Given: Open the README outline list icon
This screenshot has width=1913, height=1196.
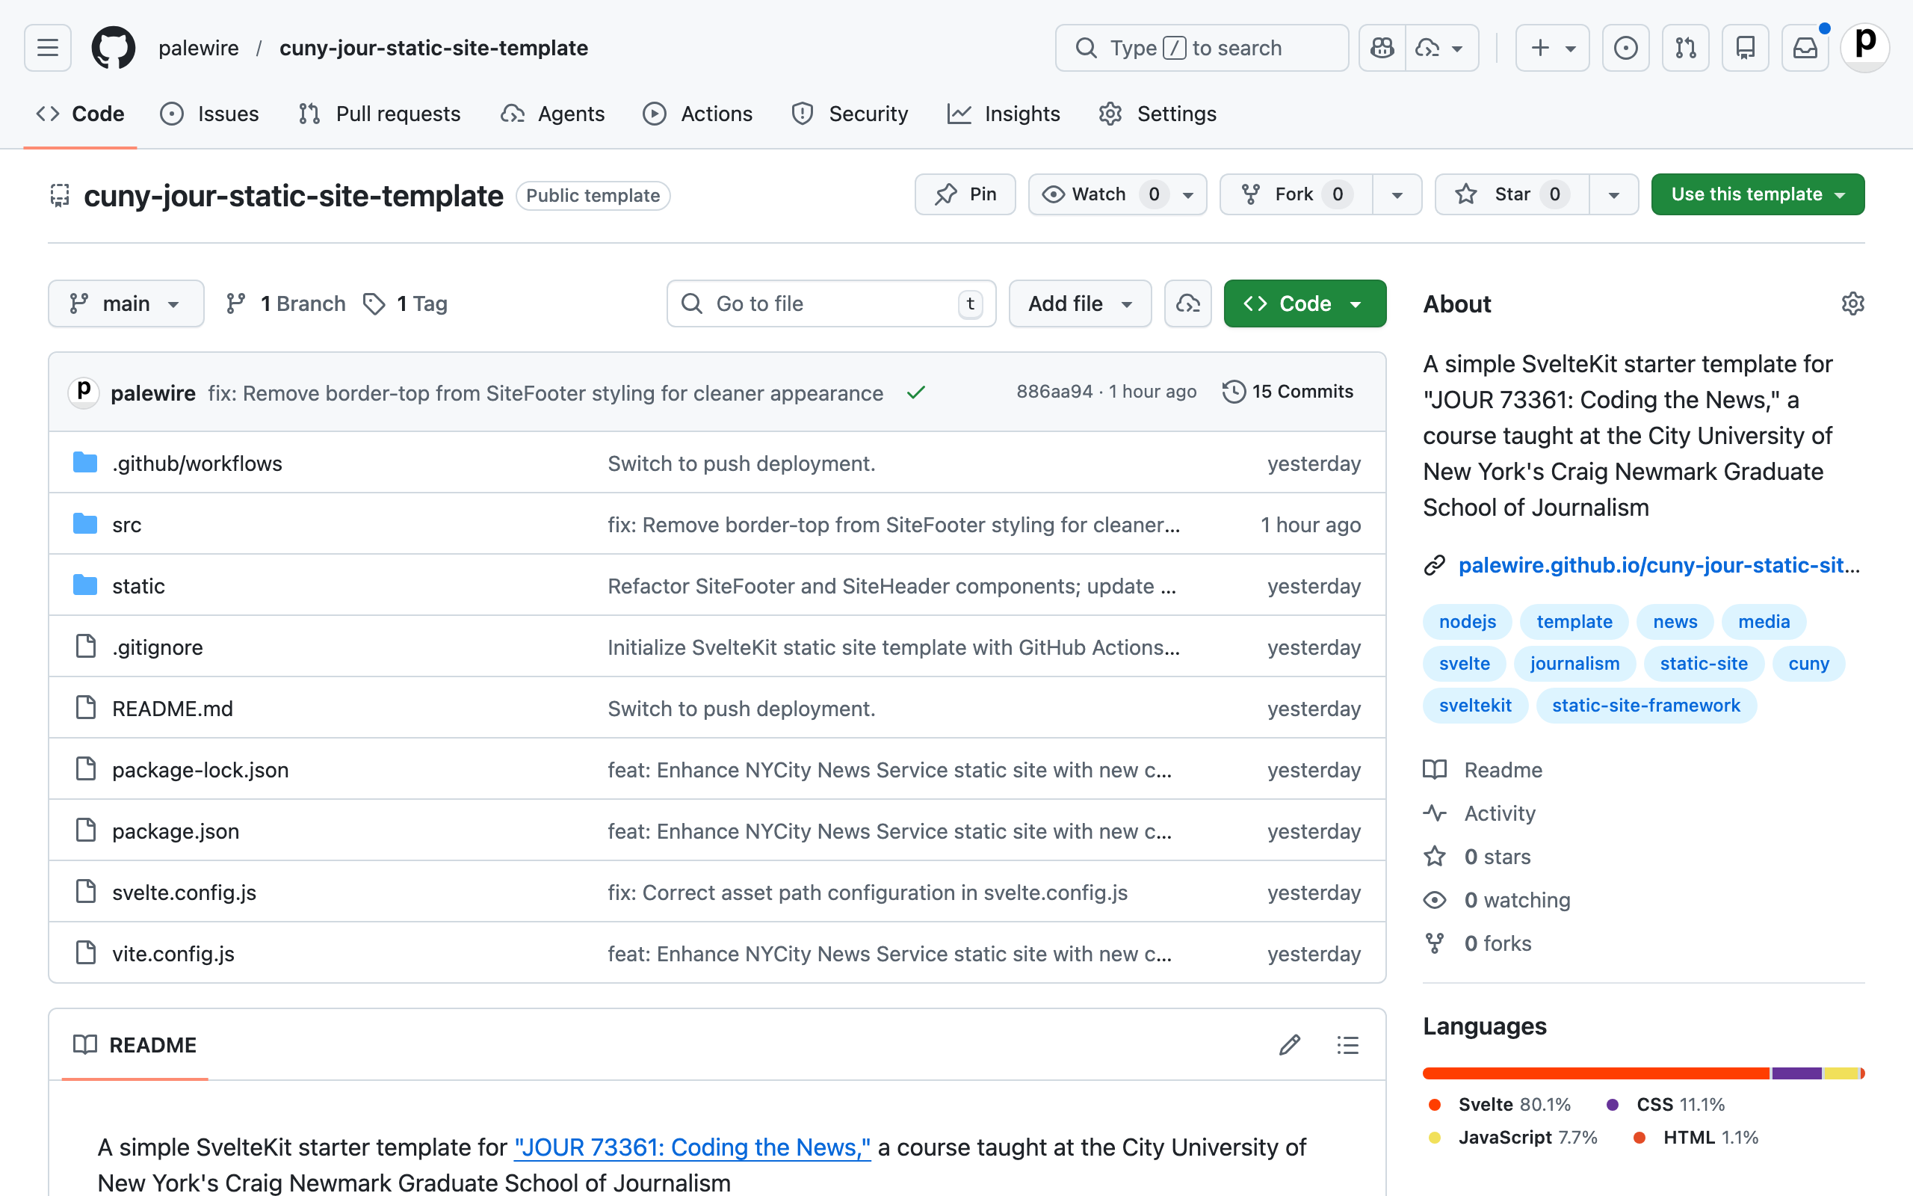Looking at the screenshot, I should (x=1347, y=1044).
